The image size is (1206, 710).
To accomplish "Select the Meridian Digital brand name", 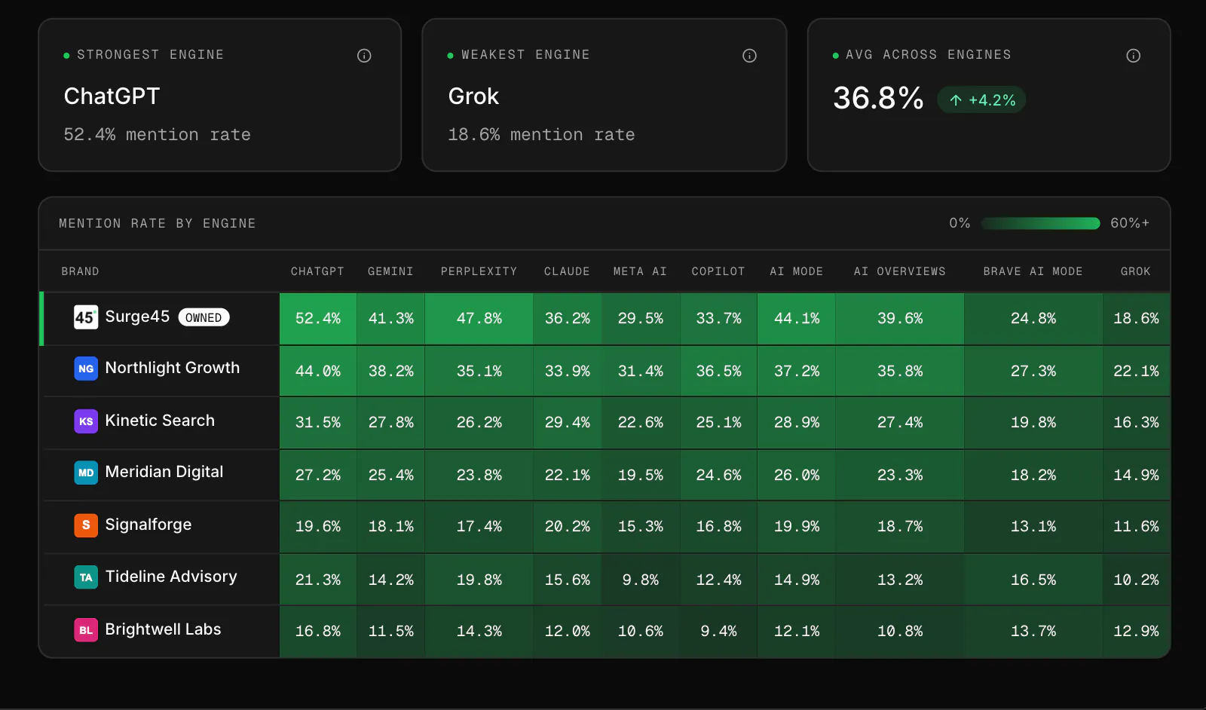I will [164, 472].
